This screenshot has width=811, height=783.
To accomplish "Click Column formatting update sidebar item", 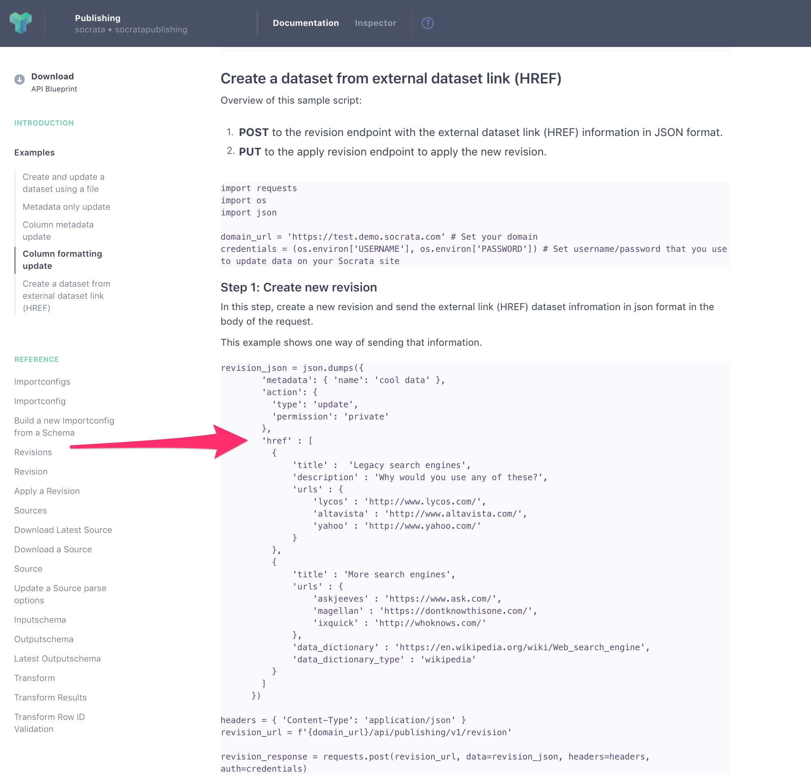I will coord(62,259).
